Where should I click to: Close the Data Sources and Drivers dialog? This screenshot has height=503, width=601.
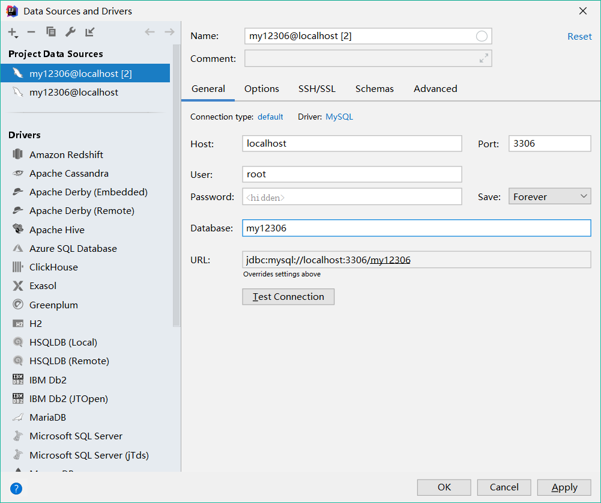pyautogui.click(x=582, y=11)
